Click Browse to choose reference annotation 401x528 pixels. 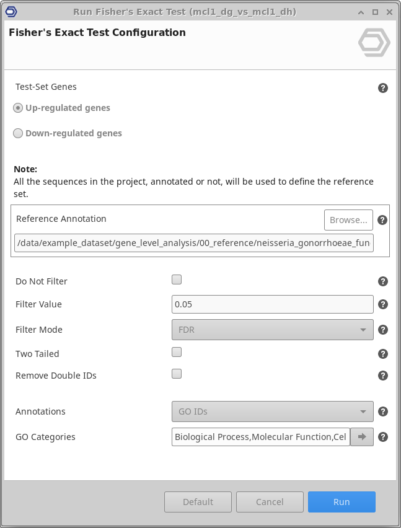(x=348, y=220)
